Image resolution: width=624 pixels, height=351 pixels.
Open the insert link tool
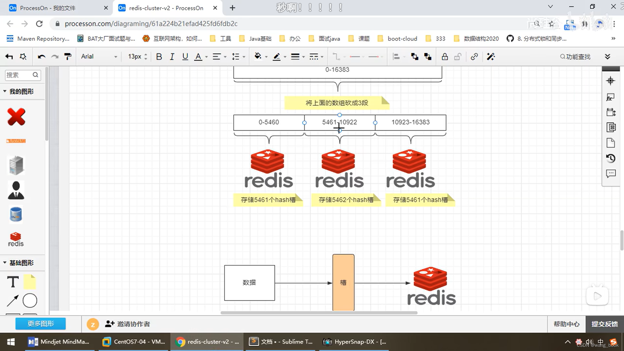(474, 57)
